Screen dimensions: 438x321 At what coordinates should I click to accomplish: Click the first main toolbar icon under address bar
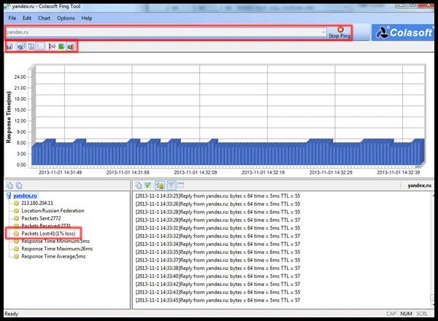pos(9,47)
